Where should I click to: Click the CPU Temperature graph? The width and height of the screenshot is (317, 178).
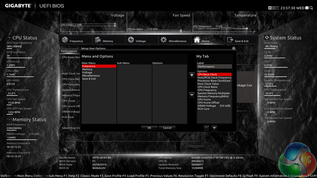[x=225, y=23]
